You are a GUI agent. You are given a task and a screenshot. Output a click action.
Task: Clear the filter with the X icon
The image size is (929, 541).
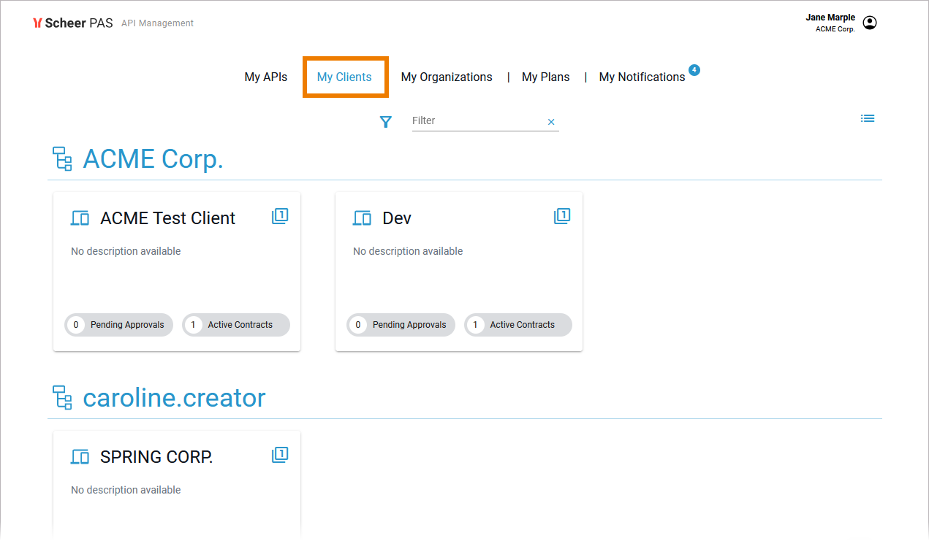(x=551, y=122)
